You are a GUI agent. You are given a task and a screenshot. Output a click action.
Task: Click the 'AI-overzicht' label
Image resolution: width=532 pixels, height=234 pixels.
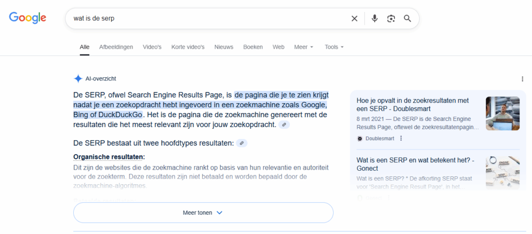tap(101, 79)
